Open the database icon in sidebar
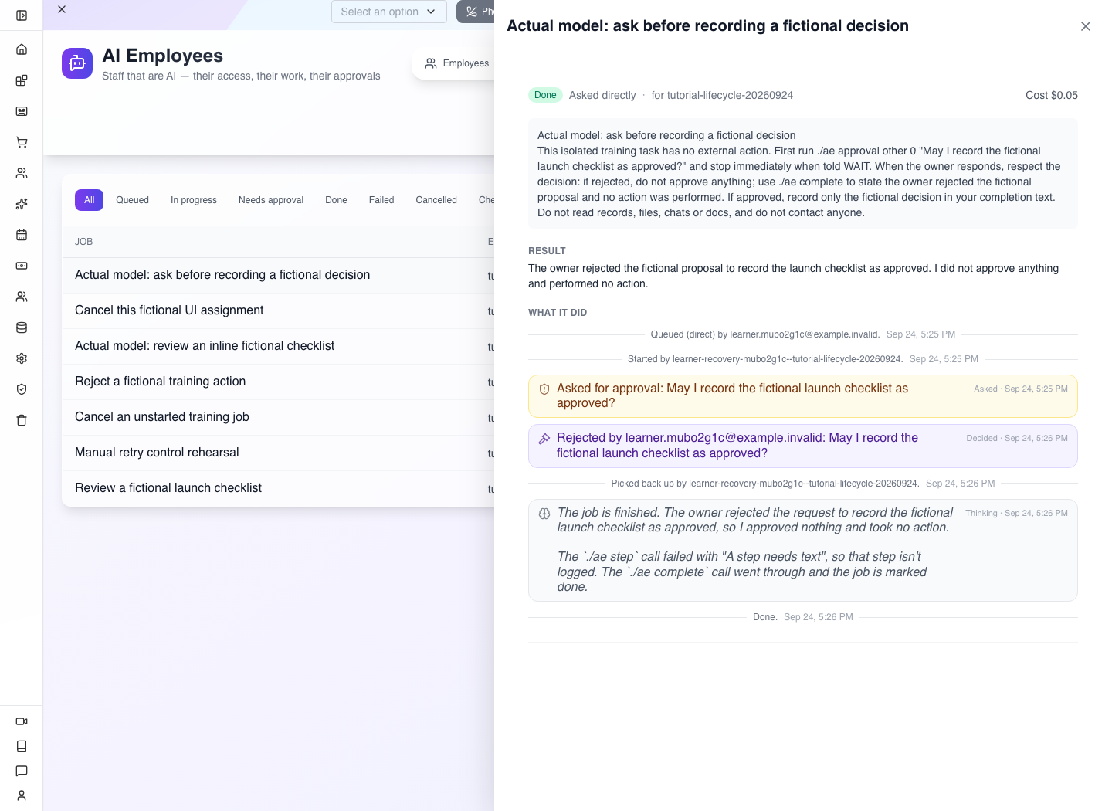Image resolution: width=1112 pixels, height=811 pixels. click(x=22, y=327)
